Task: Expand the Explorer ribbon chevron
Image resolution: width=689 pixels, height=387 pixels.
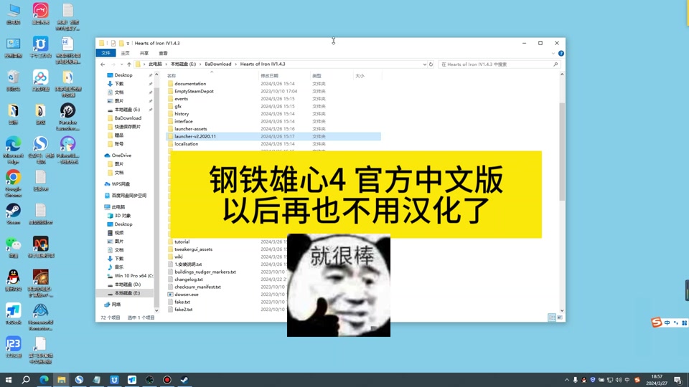Action: pos(553,54)
